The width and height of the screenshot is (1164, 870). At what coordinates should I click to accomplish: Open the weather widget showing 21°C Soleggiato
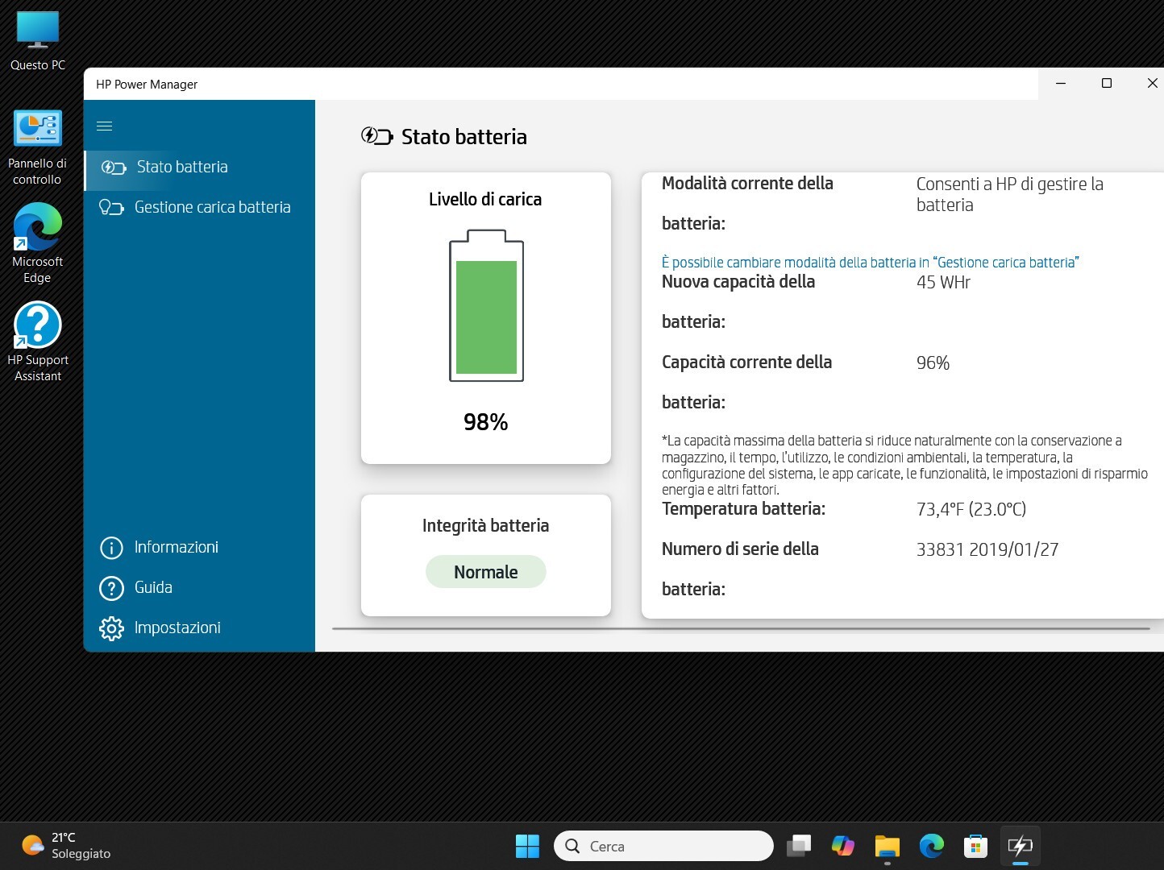click(66, 846)
